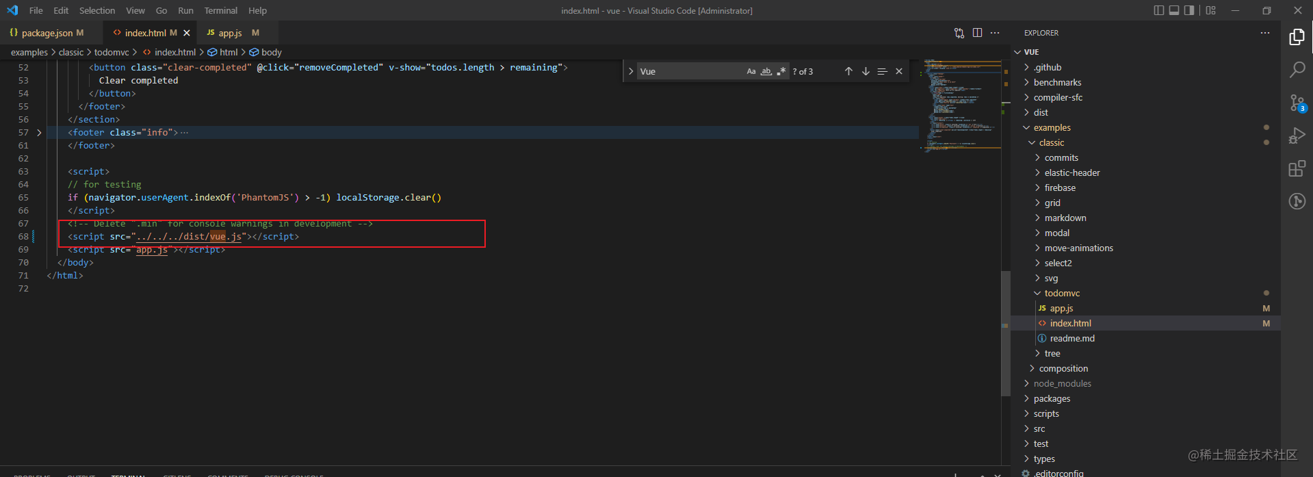Toggle Use Regular Expression in the find box
1313x477 pixels.
[x=781, y=71]
